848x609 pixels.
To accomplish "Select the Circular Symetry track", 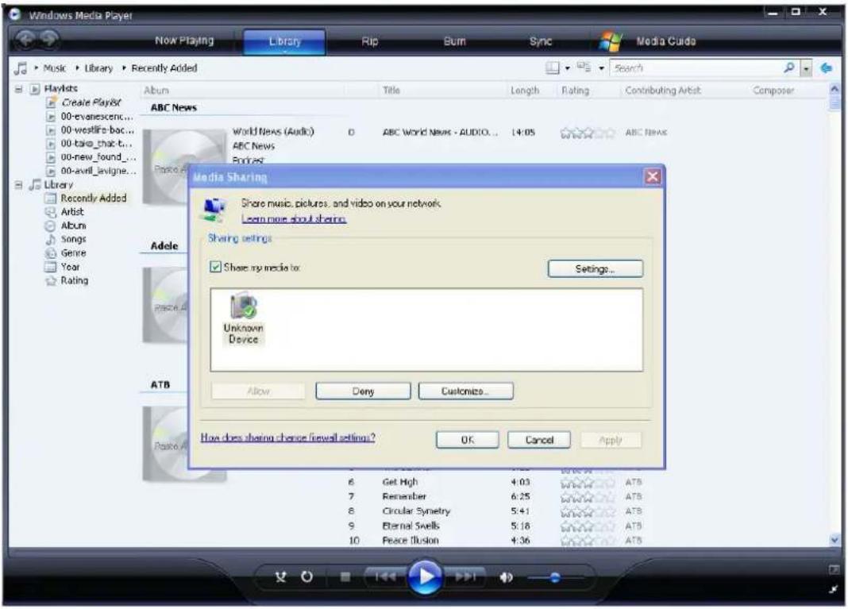I will tap(416, 511).
